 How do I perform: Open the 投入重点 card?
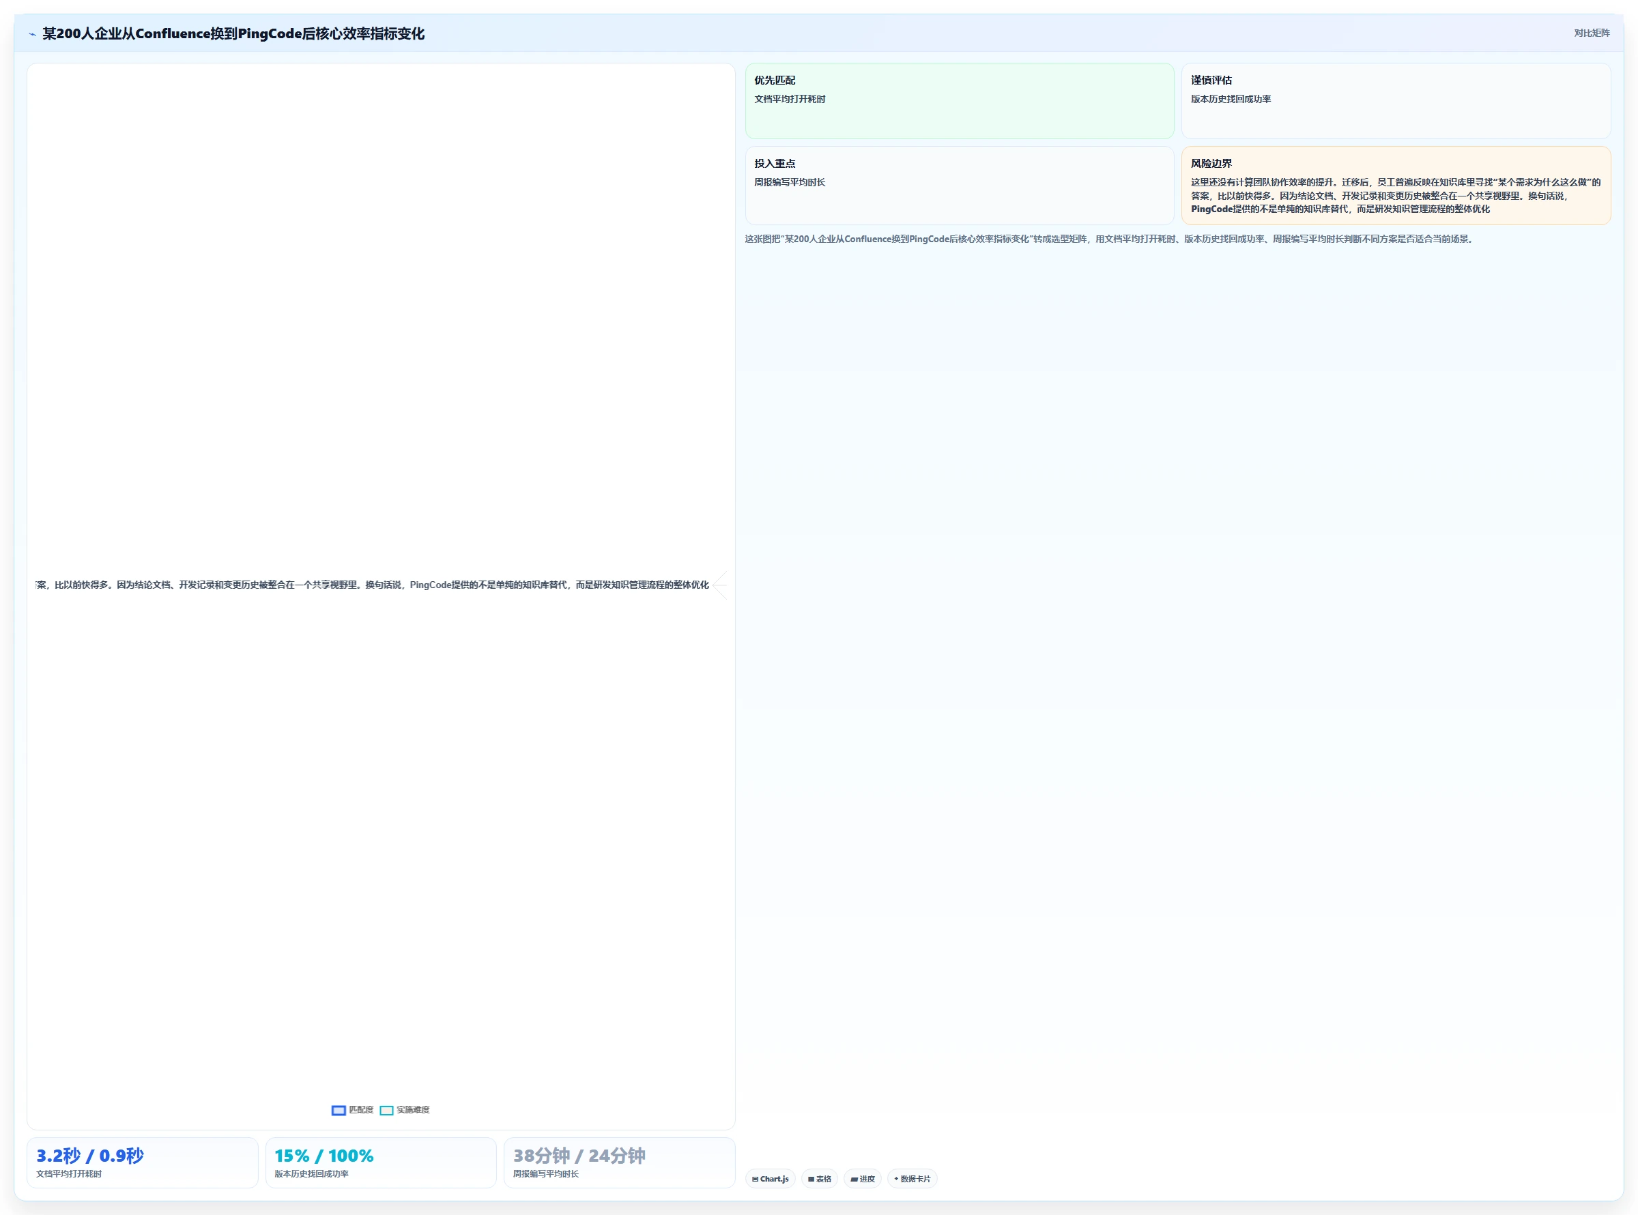click(959, 186)
